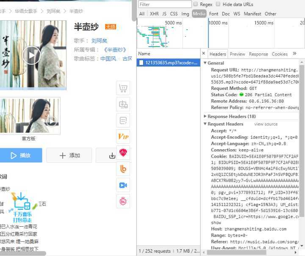Open the blue video camera icon
The width and height of the screenshot is (305, 256).
pos(123,185)
